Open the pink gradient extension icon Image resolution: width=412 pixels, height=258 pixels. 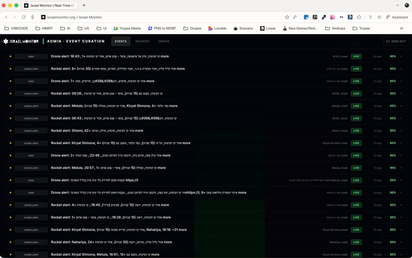click(332, 17)
